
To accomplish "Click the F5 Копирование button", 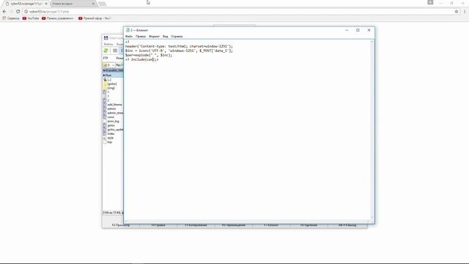I will pos(196,225).
